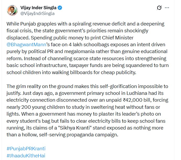The height and width of the screenshot is (160, 181).
Task: Open the Grok explain-post icon
Action: (x=159, y=8)
